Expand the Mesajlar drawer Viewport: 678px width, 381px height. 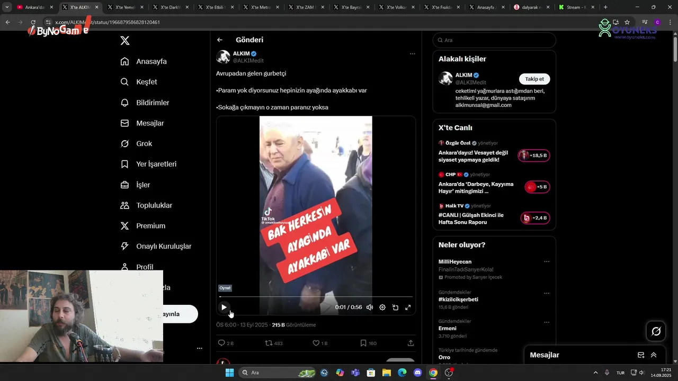point(654,355)
